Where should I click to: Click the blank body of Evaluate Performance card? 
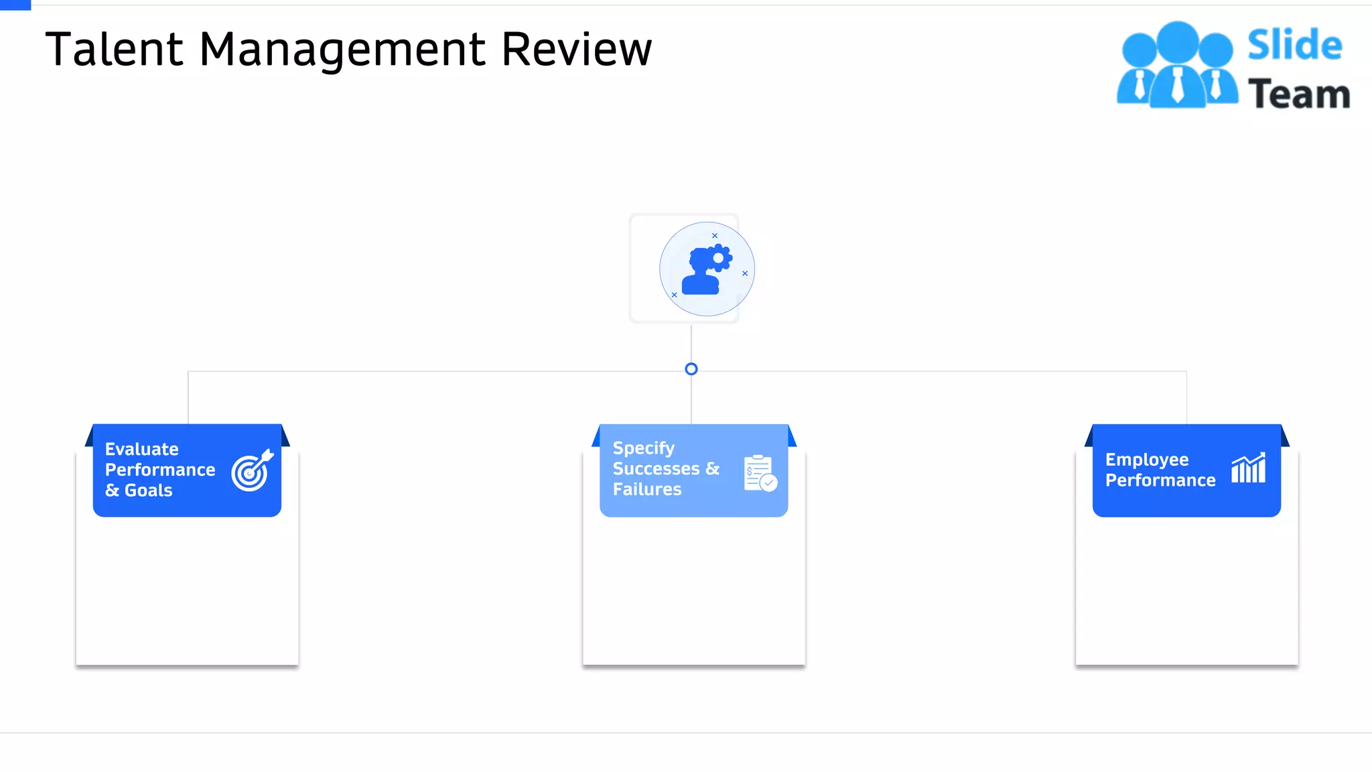(187, 590)
